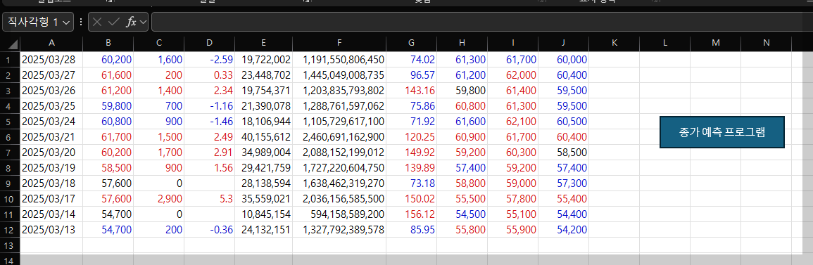813x265 pixels.
Task: Click the date cell 2025/03/24
Action: pyautogui.click(x=51, y=122)
